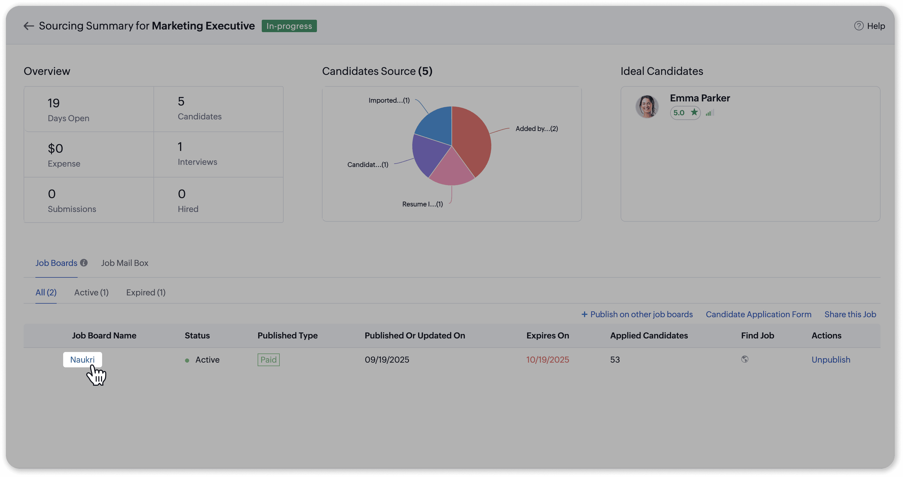Image resolution: width=903 pixels, height=477 pixels.
Task: Click Emma Parker's profile photo
Action: [x=647, y=106]
